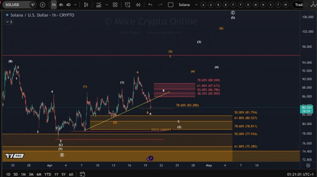Click the K favorite shortcut circle
The height and width of the screenshot is (177, 317).
tap(248, 5)
